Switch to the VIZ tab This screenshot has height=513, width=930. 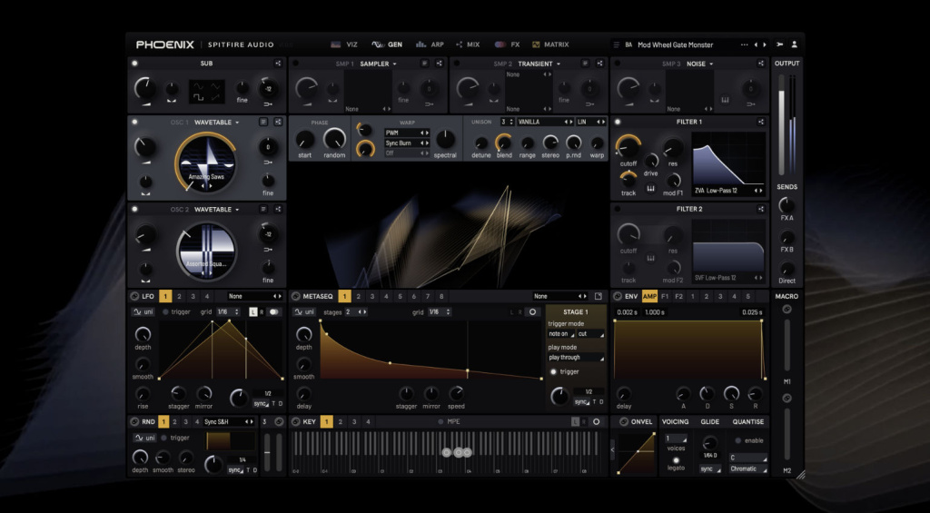[x=344, y=44]
